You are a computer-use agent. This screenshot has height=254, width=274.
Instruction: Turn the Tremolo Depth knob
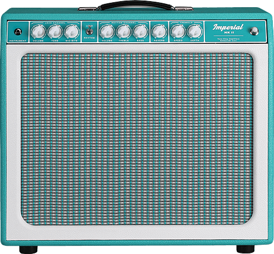pos(195,31)
